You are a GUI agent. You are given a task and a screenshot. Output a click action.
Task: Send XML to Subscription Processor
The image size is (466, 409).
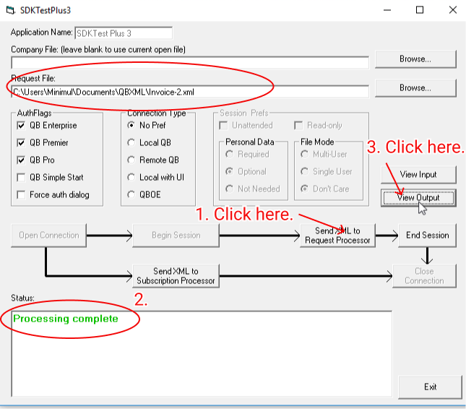(x=176, y=276)
